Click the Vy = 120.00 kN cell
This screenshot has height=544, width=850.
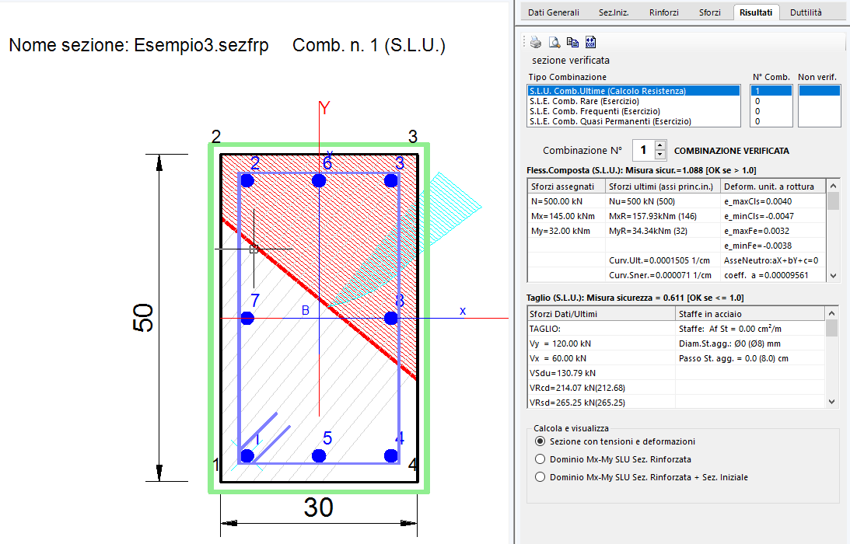coord(601,343)
